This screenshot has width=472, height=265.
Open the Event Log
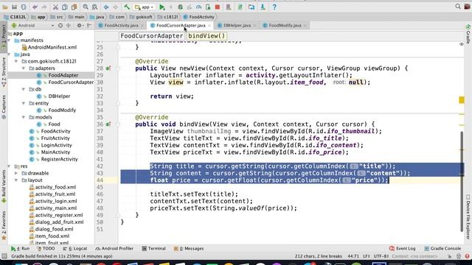(x=402, y=249)
